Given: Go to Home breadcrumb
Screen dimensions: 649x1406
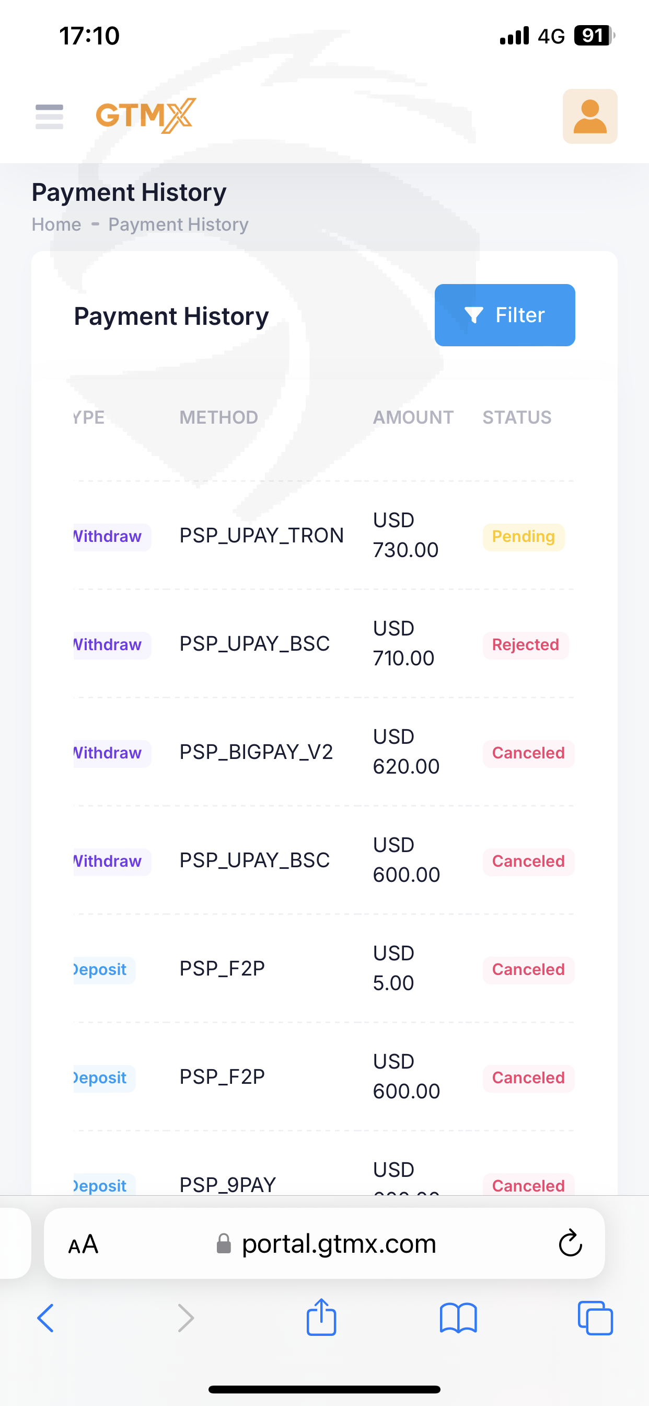Looking at the screenshot, I should 56,224.
